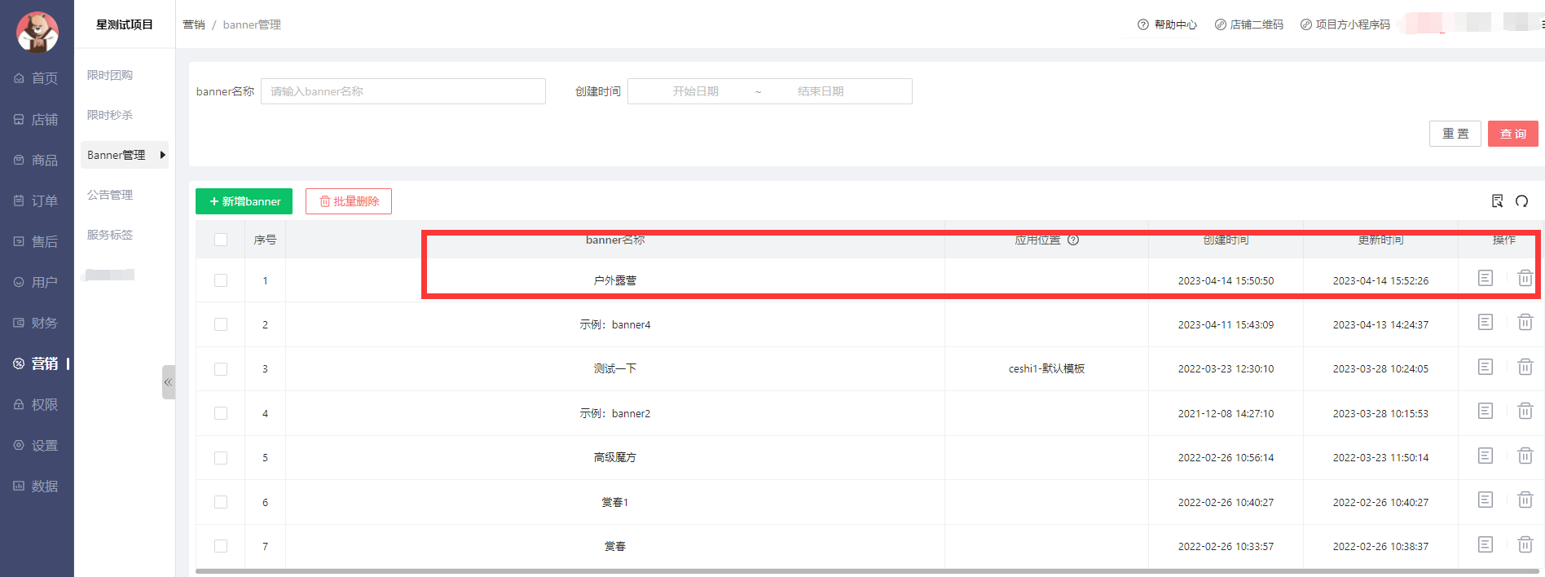Expand the Banner管理 arrow in submenu
1545x577 pixels.
point(163,155)
